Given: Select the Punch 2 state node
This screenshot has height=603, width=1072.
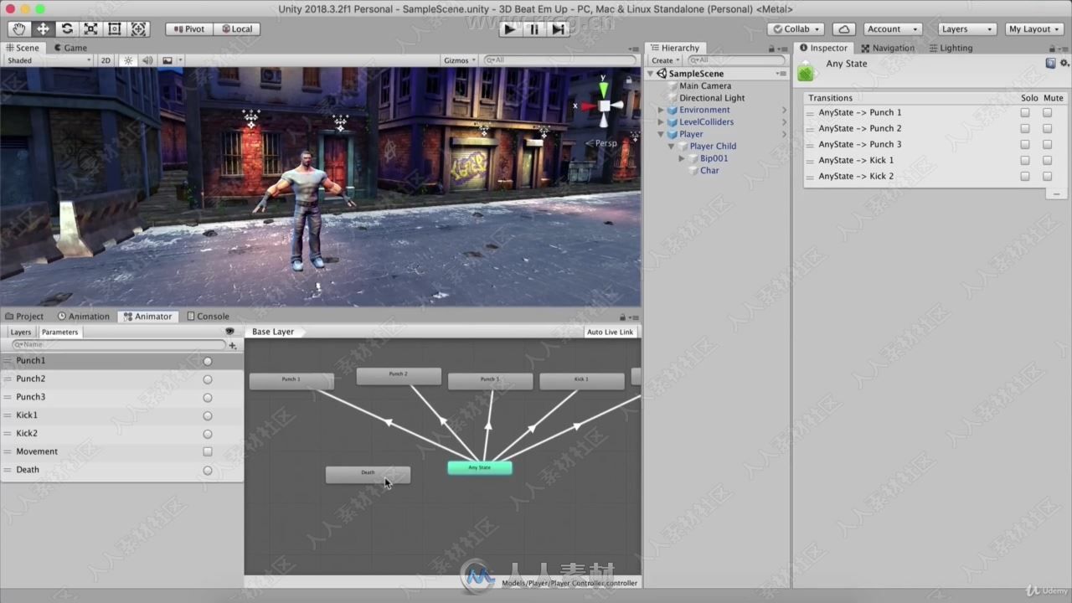Looking at the screenshot, I should pyautogui.click(x=399, y=377).
